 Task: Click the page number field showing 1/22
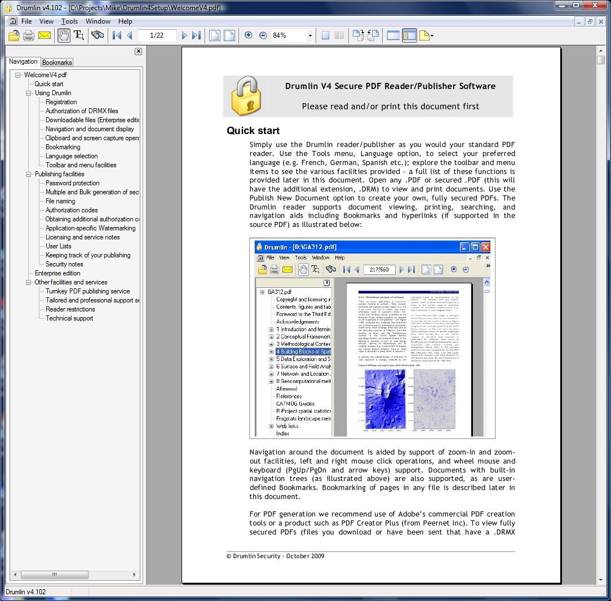pyautogui.click(x=157, y=35)
